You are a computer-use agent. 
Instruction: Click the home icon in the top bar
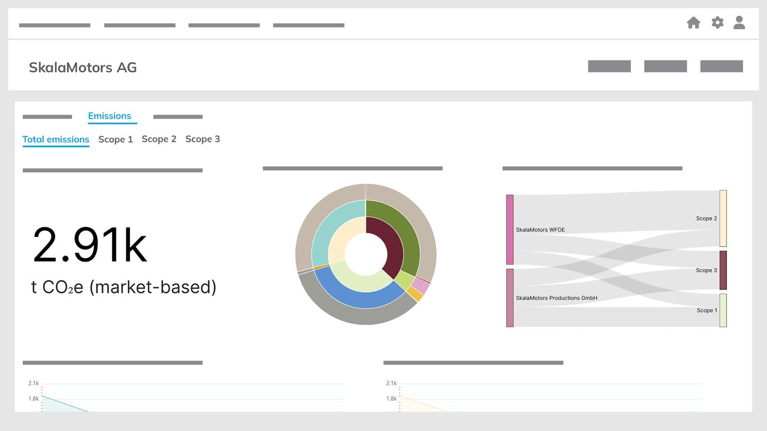click(693, 22)
